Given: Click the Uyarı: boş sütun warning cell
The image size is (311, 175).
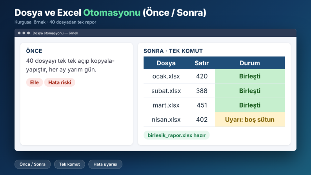Looking at the screenshot, I should pos(250,119).
